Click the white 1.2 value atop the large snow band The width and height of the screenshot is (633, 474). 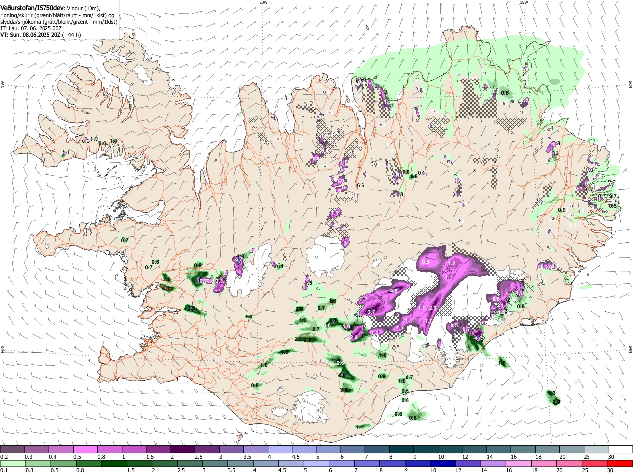(451, 264)
